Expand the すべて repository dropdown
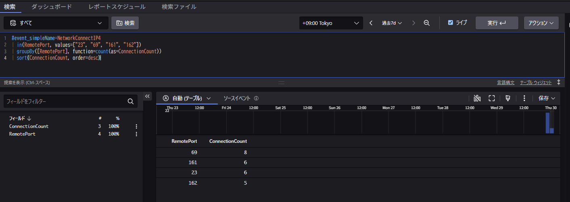570x202 pixels. tap(56, 23)
